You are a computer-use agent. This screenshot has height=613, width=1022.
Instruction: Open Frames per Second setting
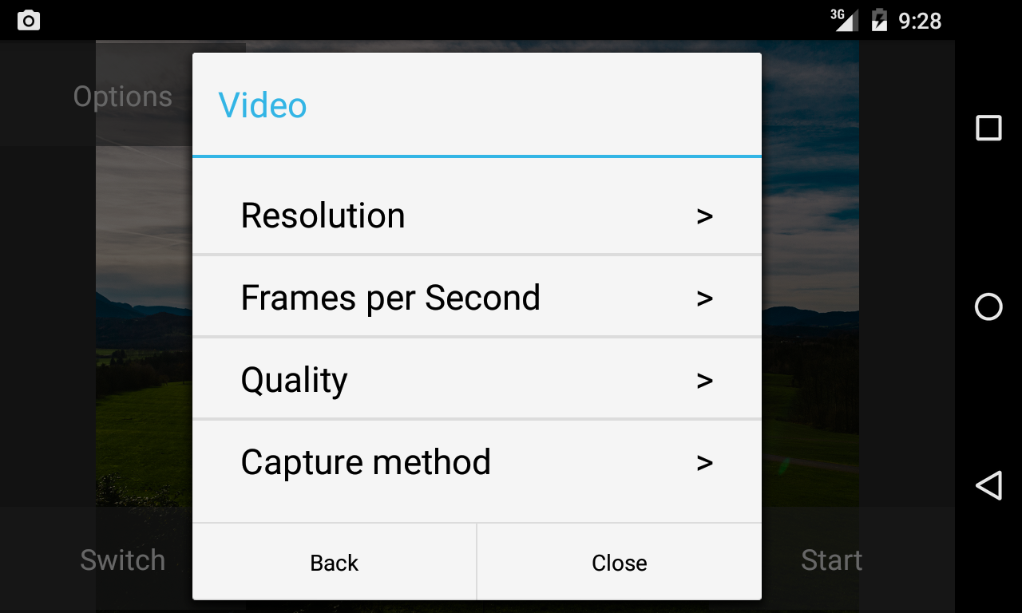tap(477, 298)
